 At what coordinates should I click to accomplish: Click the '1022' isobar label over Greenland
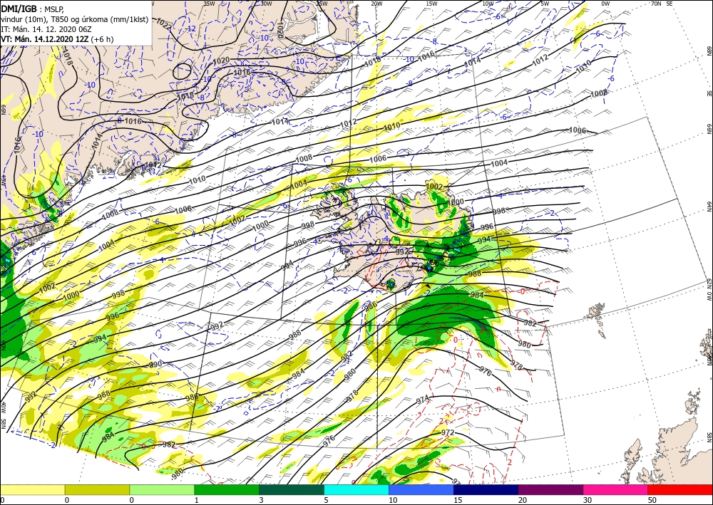coord(163,24)
